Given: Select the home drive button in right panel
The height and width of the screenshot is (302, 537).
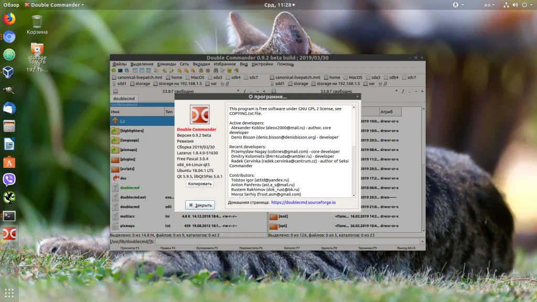Looking at the screenshot, I should coord(332,78).
